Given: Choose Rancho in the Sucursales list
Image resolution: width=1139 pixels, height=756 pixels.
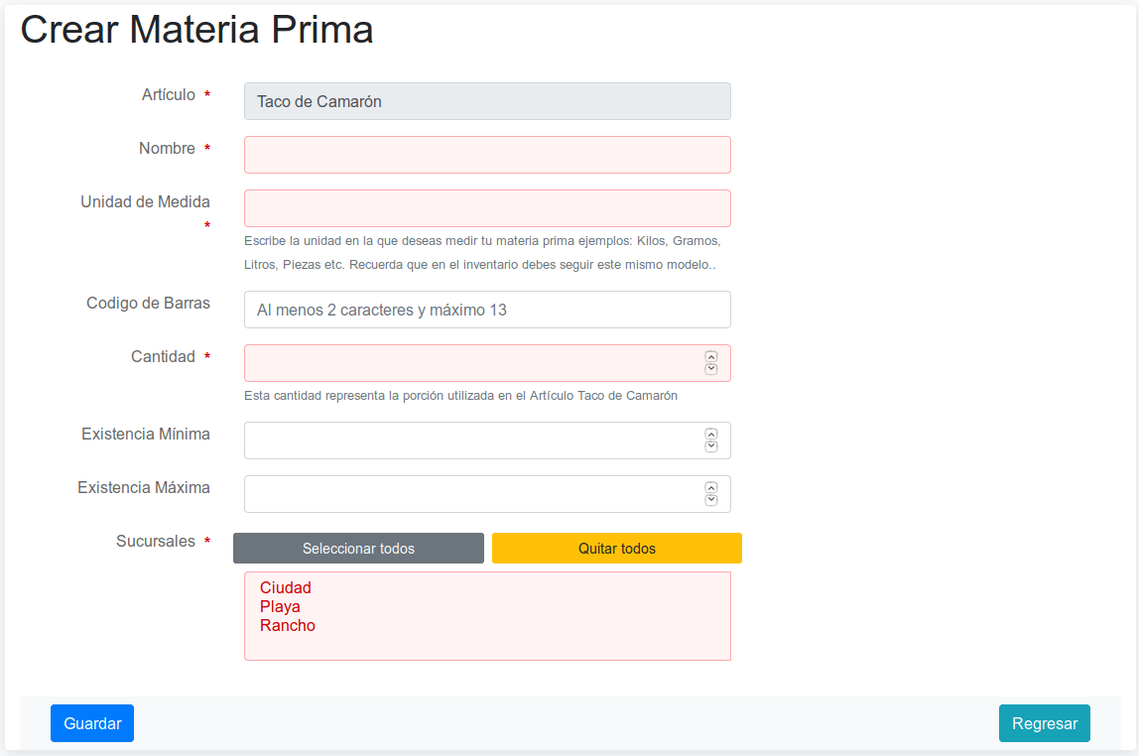Looking at the screenshot, I should click(288, 626).
